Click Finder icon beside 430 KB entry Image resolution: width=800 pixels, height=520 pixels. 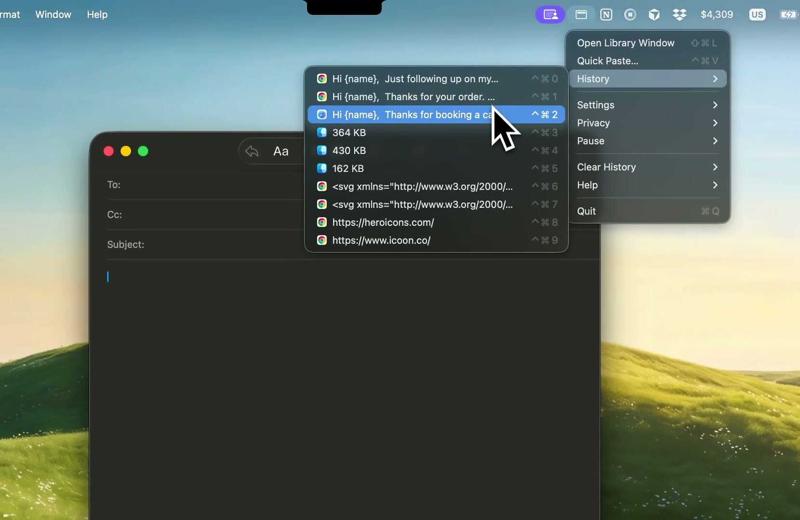(322, 150)
